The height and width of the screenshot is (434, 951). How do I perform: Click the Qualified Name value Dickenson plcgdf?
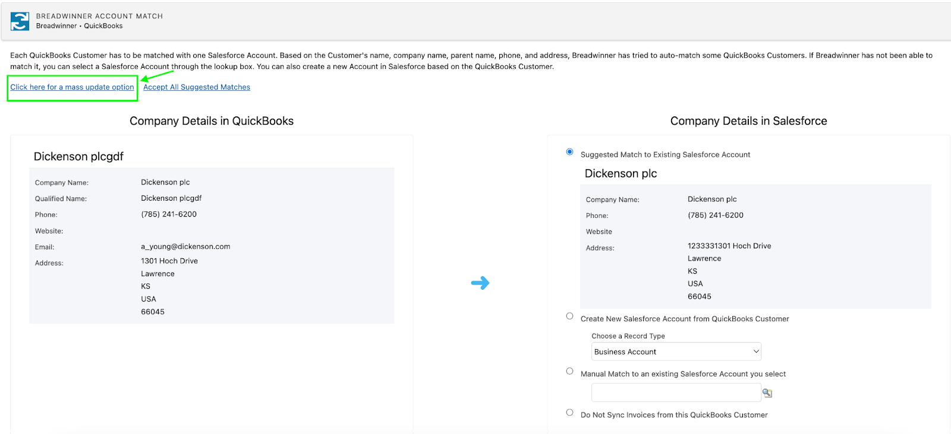tap(171, 198)
